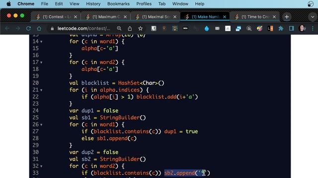Image resolution: width=318 pixels, height=178 pixels.
Task: Click 'dup1 = true' on line 27
Action: 181,132
